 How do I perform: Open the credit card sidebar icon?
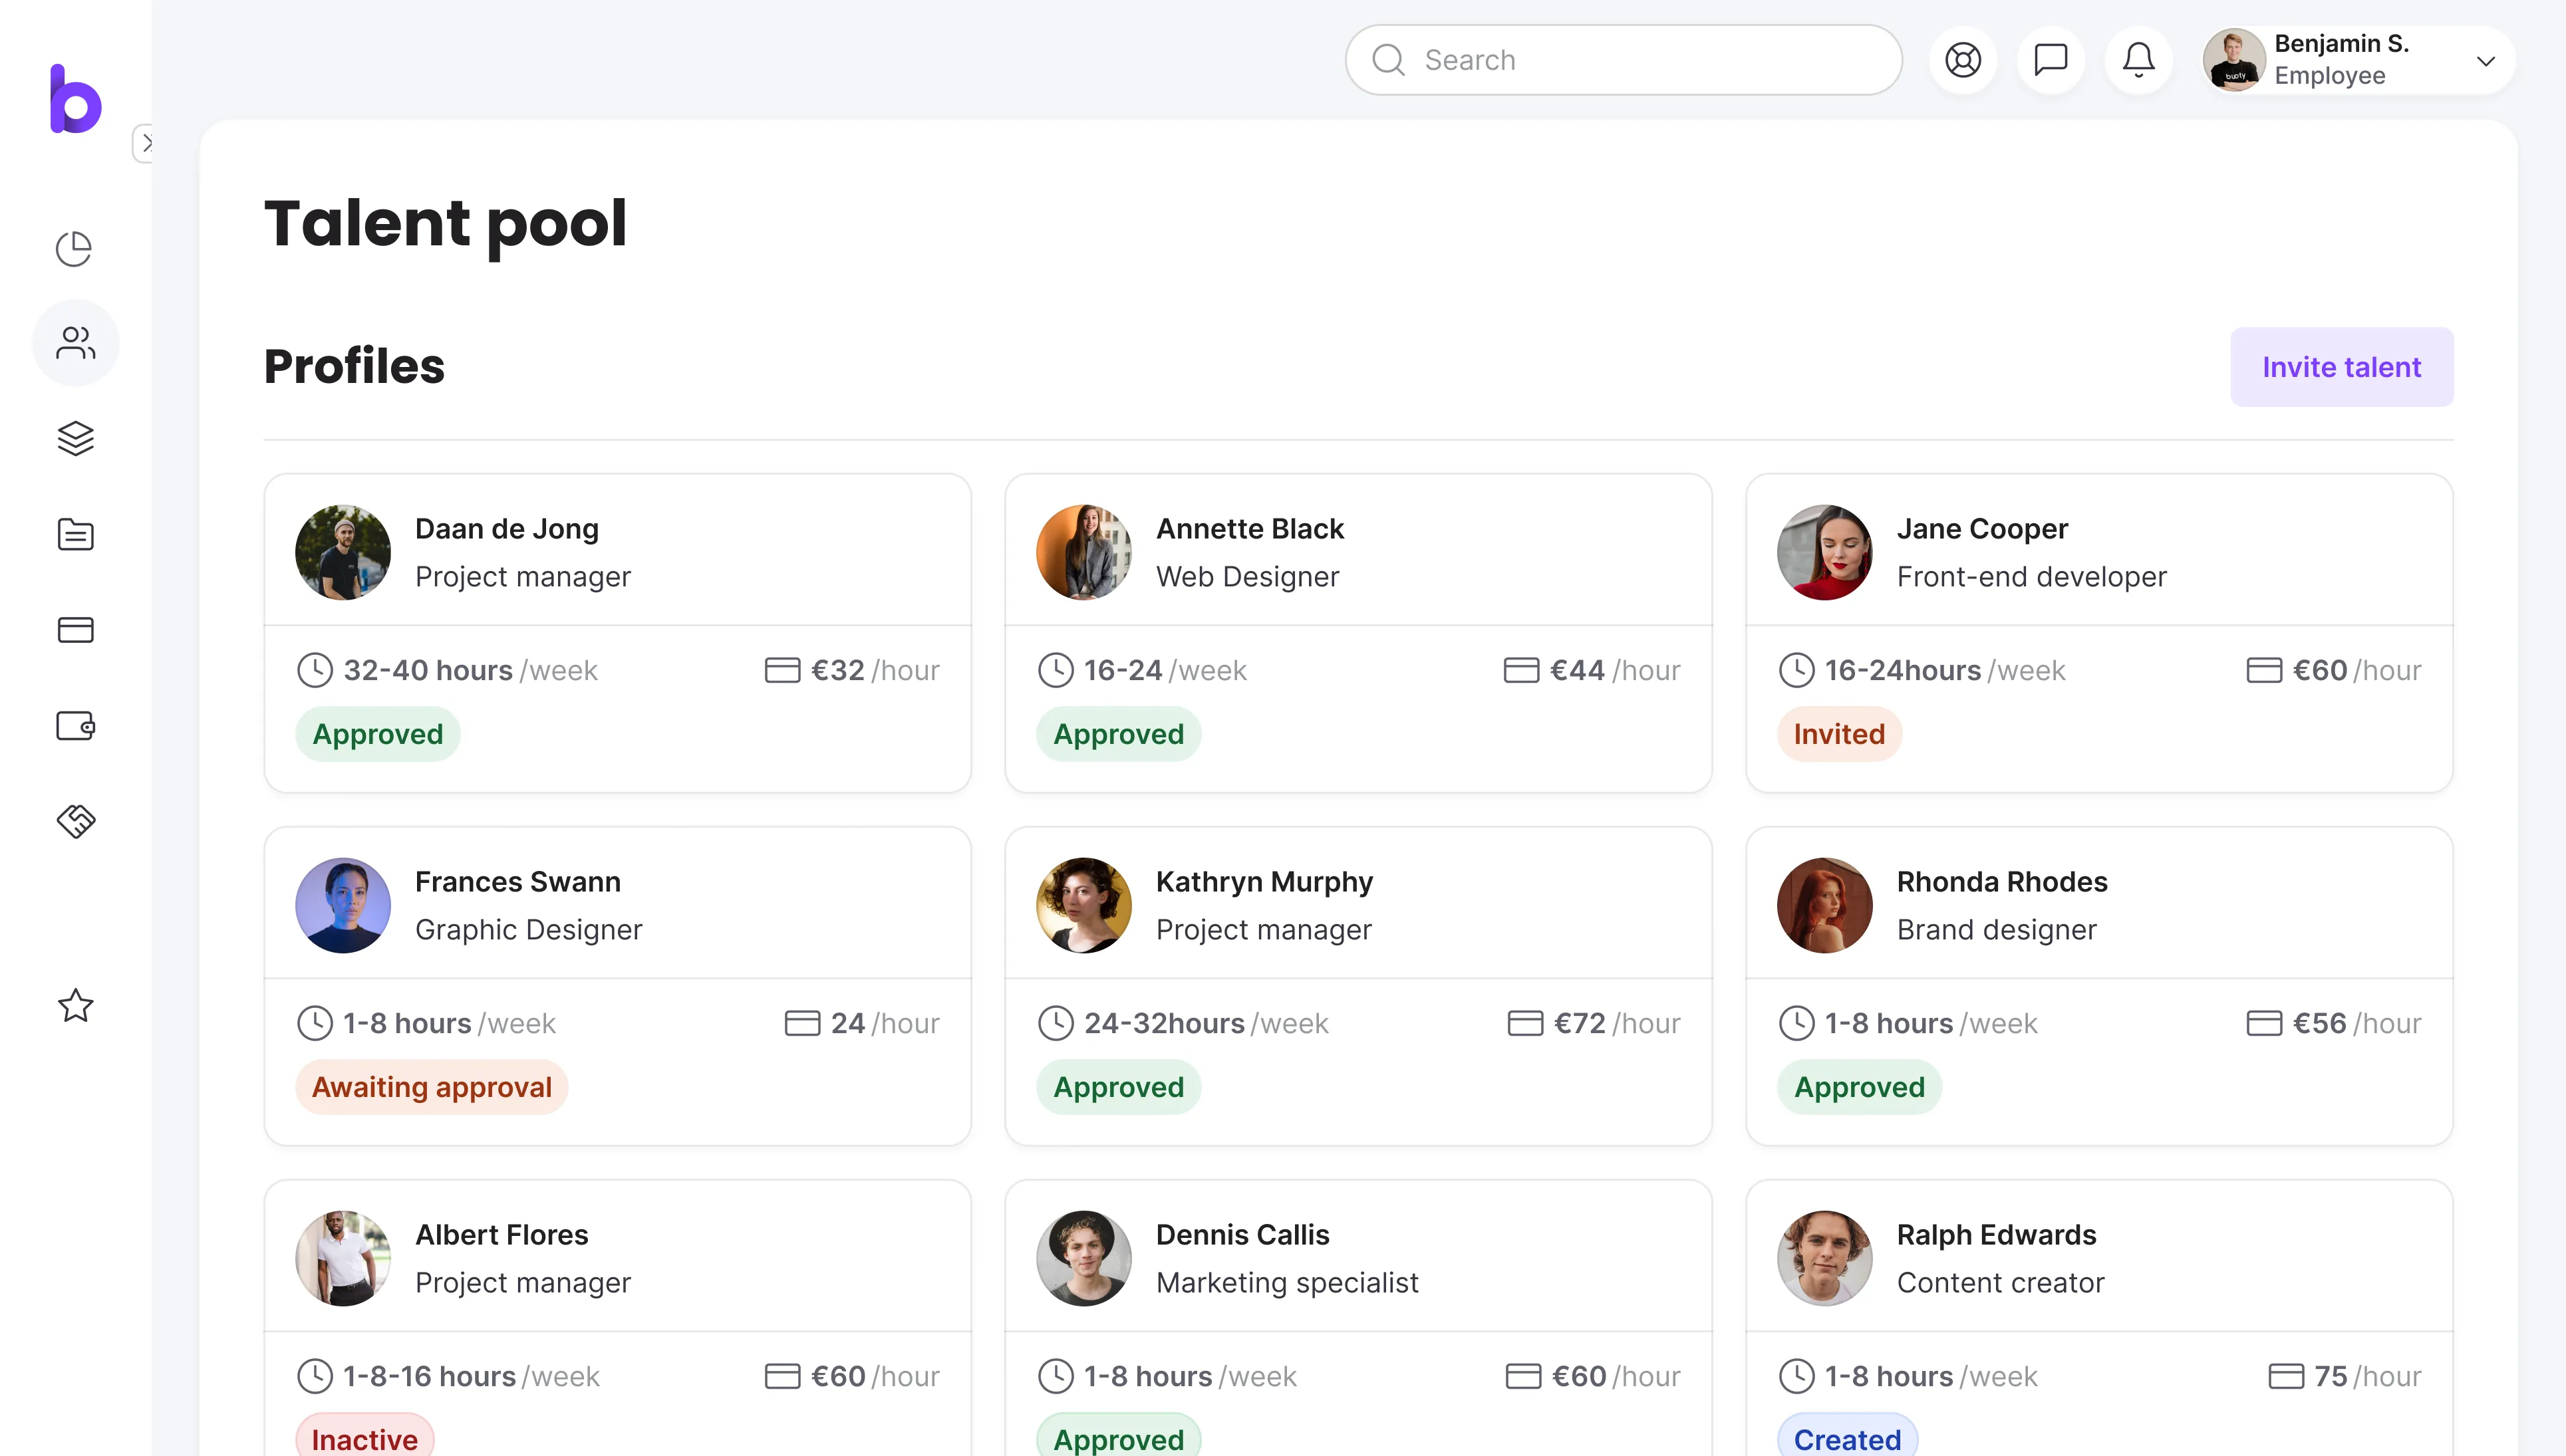click(76, 630)
